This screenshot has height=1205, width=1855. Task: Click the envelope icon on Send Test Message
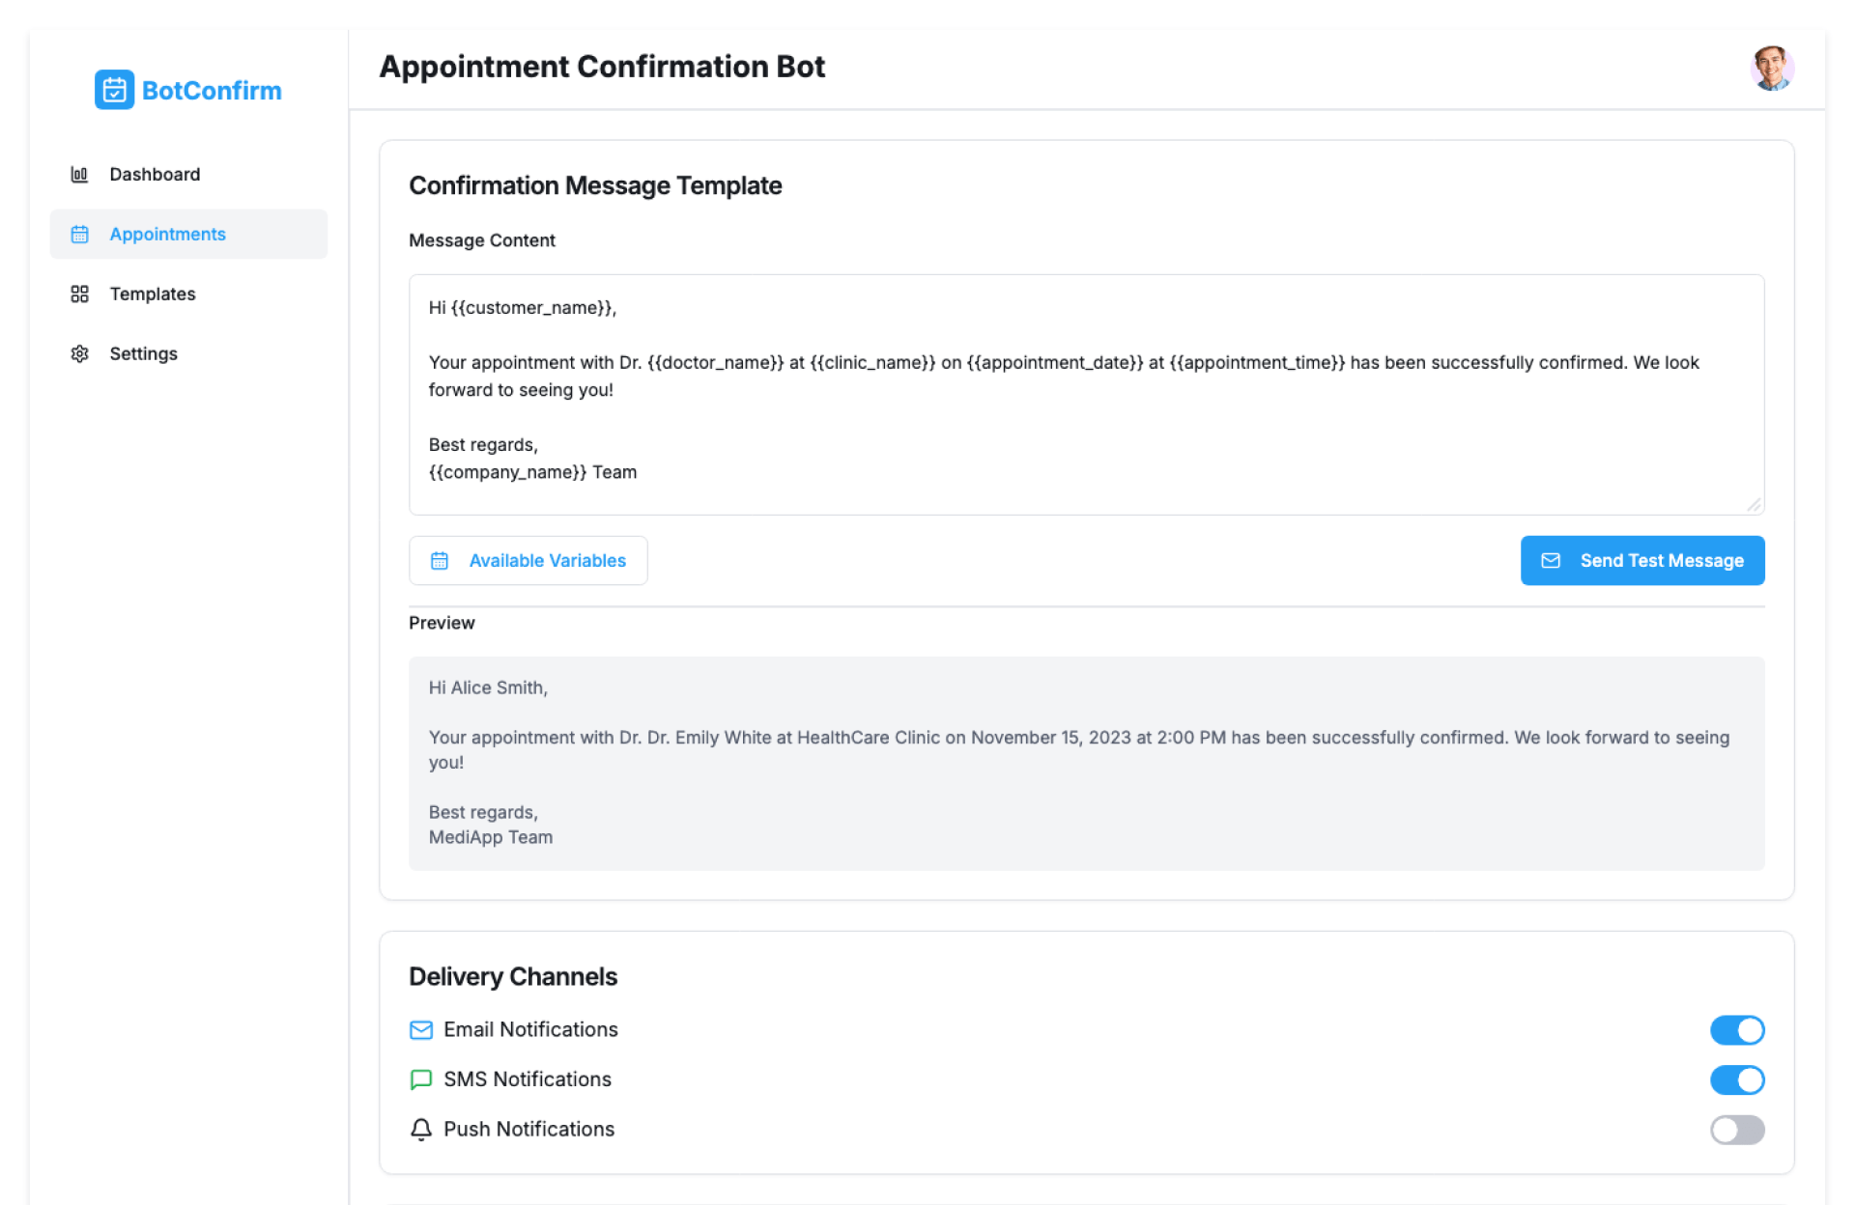click(1550, 561)
